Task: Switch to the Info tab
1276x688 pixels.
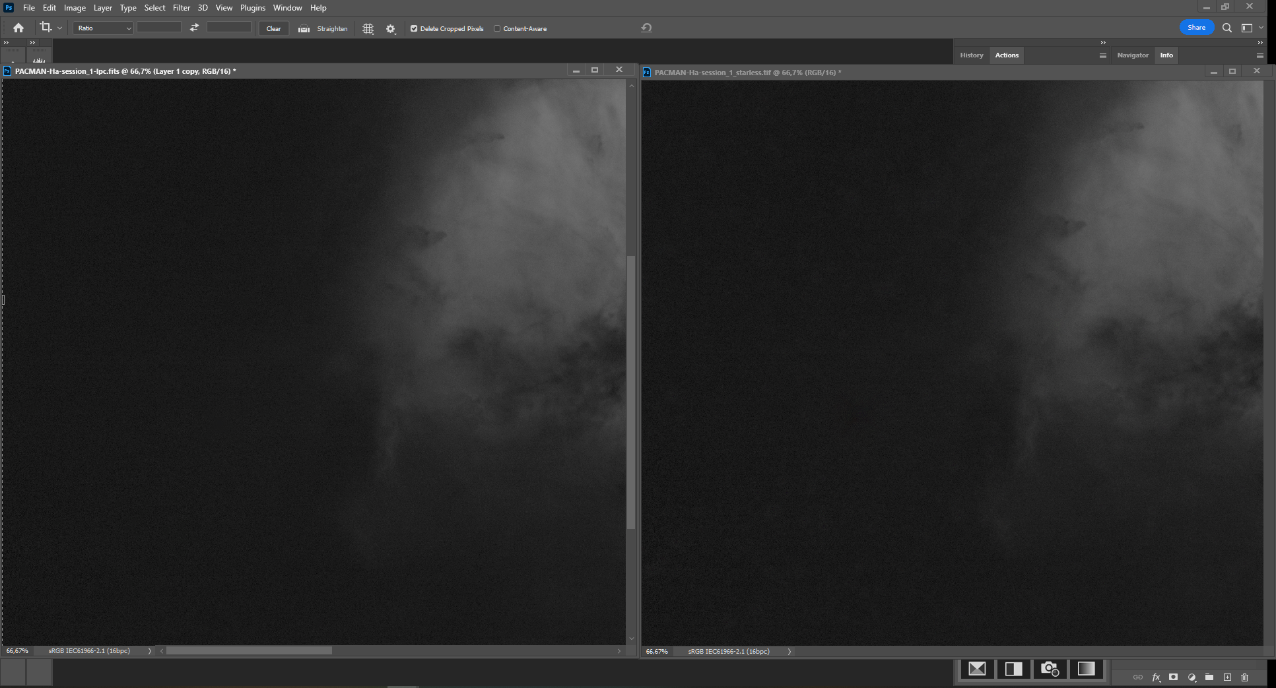Action: pos(1166,55)
